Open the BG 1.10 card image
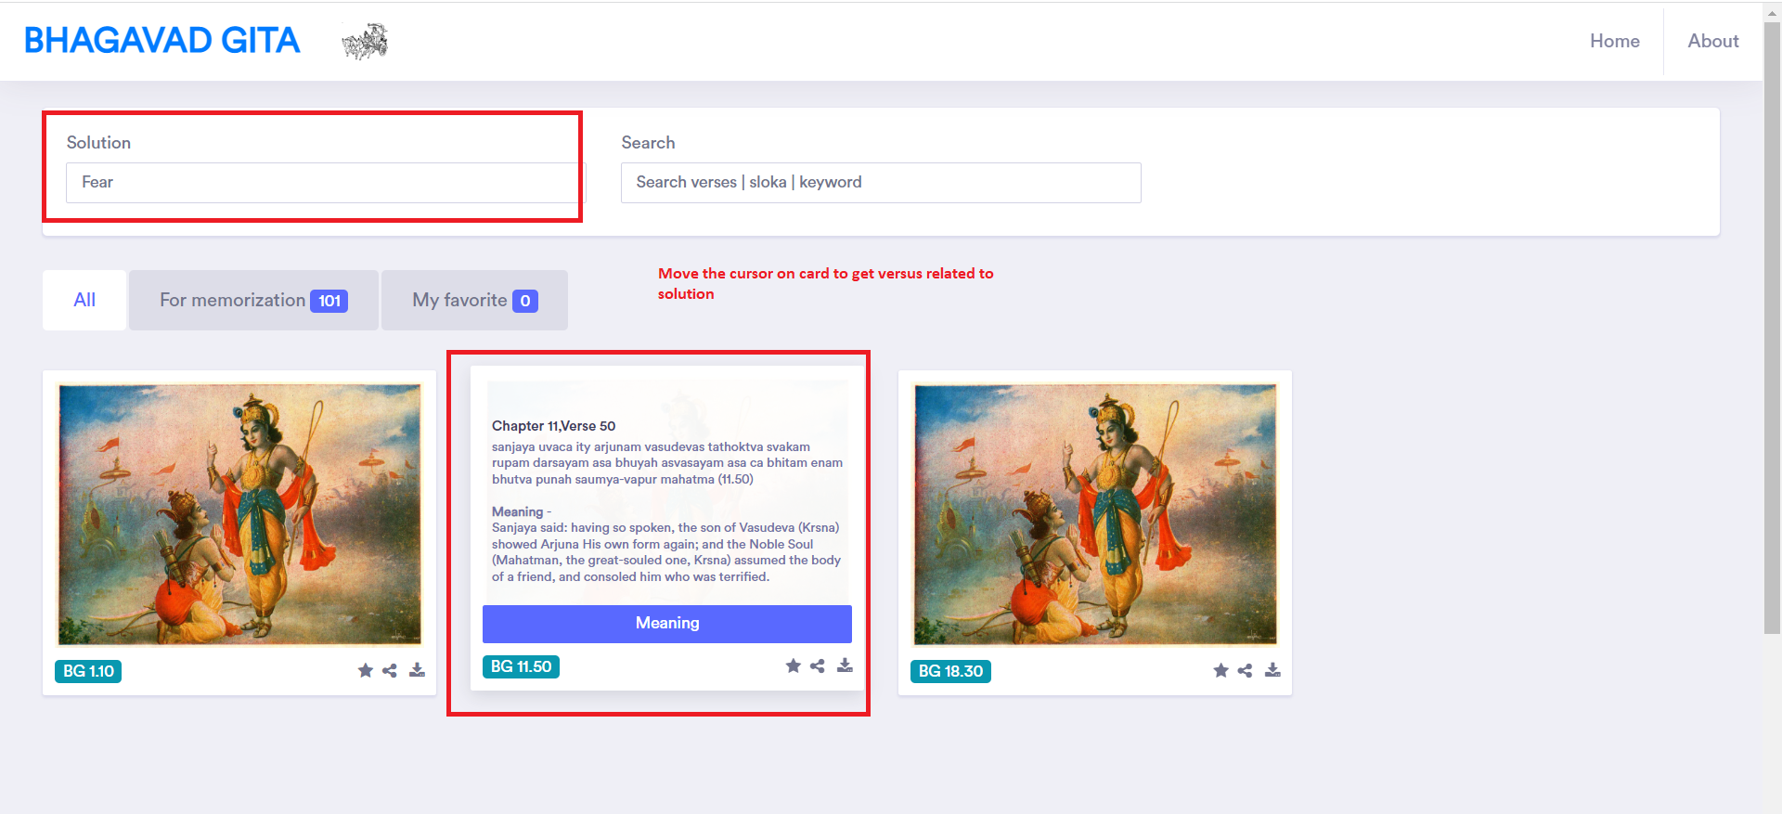1782x814 pixels. 239,515
